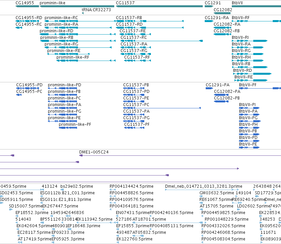
Task: Select EST Dmel_neb_014721_0313_3281.3prime
Action: [204, 186]
